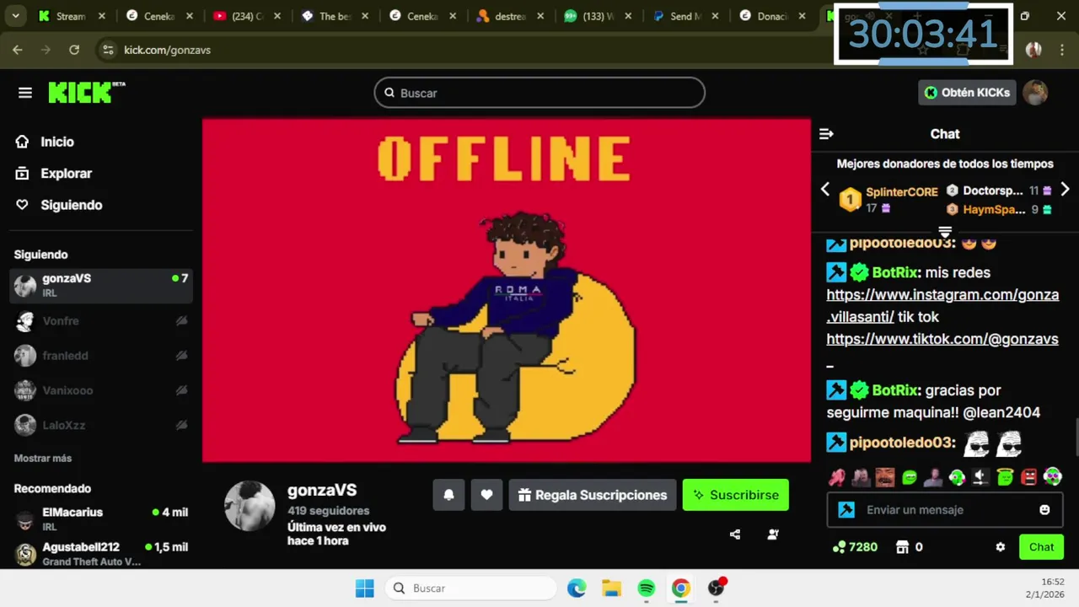1079x607 pixels.
Task: Click the green Chat send button
Action: (x=1041, y=547)
